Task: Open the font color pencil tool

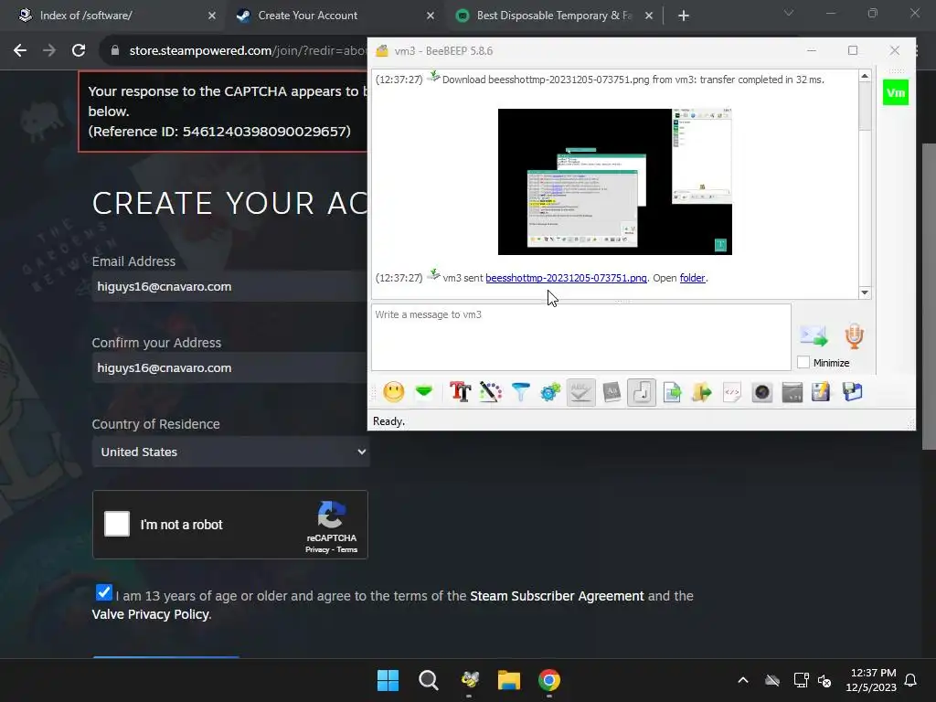Action: click(491, 392)
